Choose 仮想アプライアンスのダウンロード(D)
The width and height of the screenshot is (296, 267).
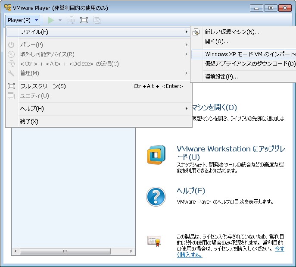point(244,64)
